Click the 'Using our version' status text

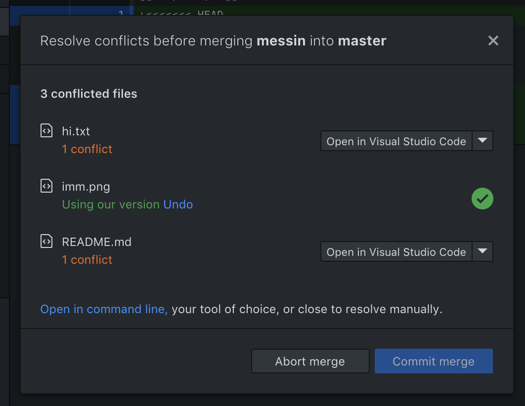coord(110,204)
